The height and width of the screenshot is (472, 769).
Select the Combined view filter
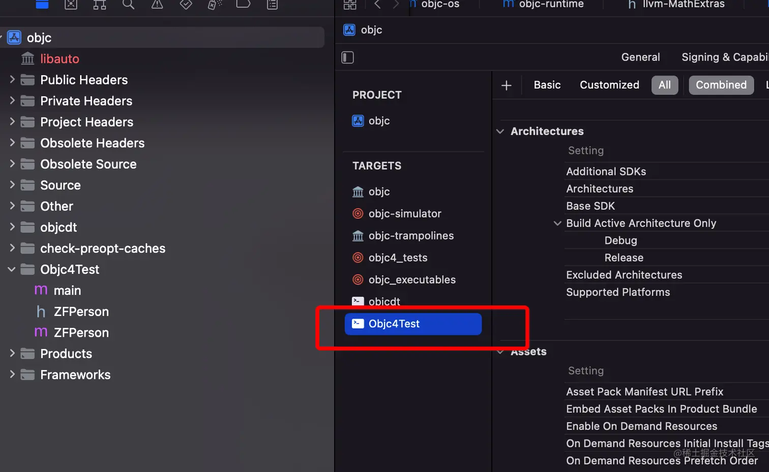(x=721, y=85)
